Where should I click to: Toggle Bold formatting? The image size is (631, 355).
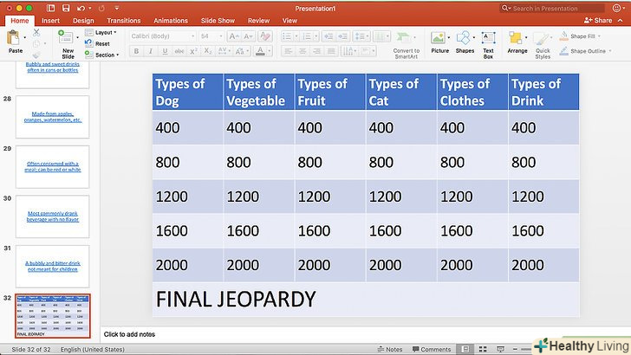136,51
